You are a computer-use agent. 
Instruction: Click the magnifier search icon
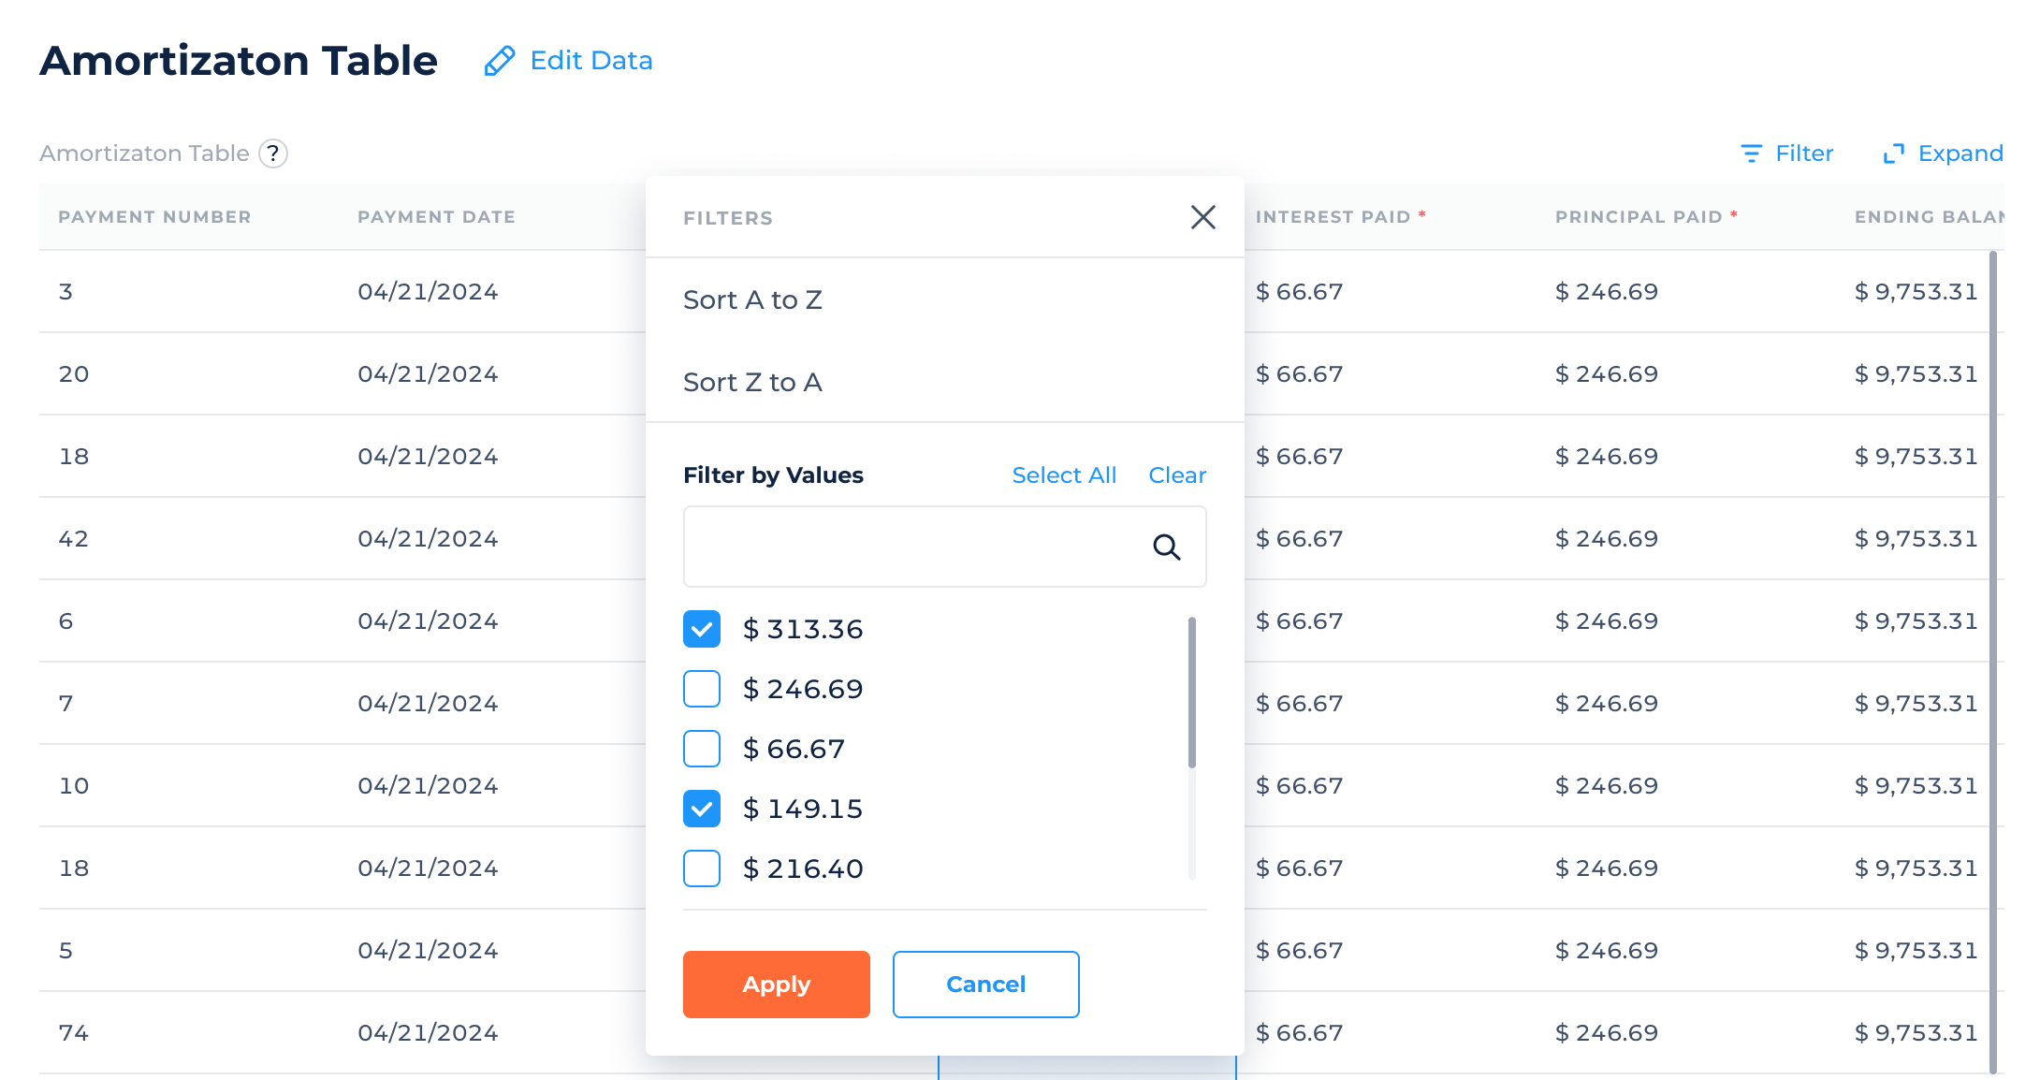[1166, 547]
